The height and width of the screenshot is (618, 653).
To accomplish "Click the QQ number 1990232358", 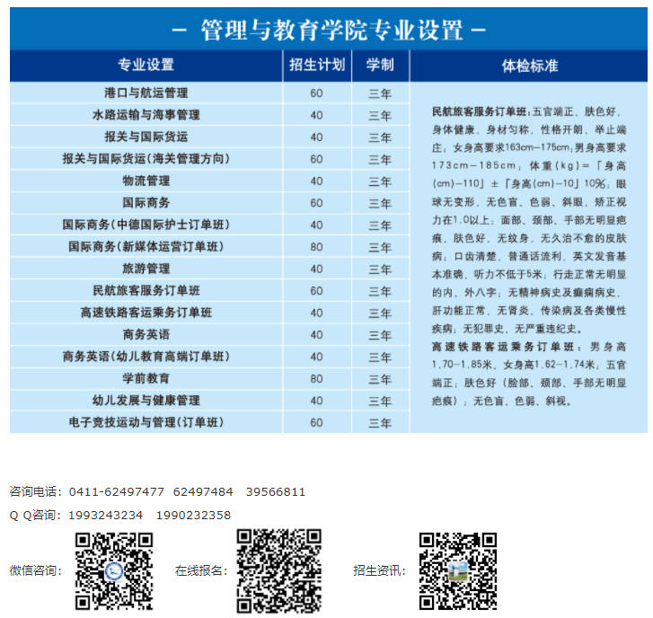I will point(193,516).
